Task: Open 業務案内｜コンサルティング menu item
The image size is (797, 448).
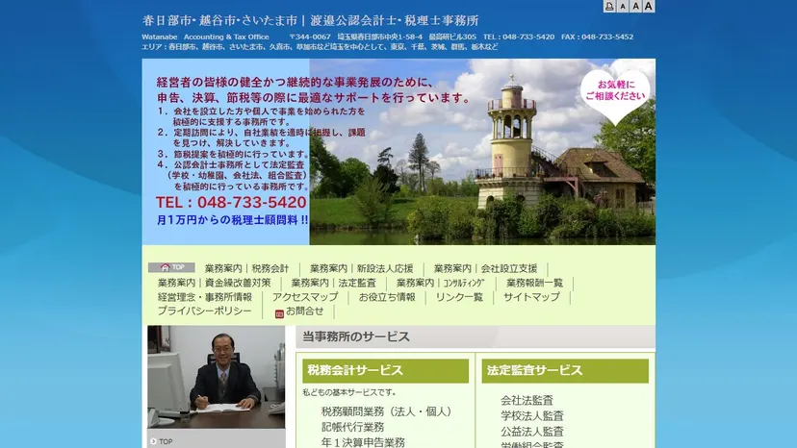Action: 441,283
